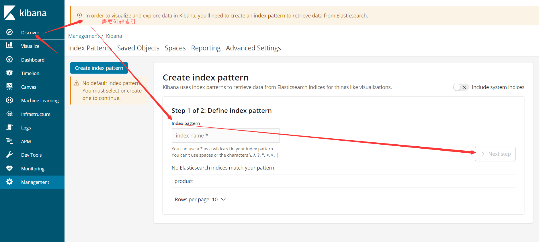
Task: Open Visualize via bar chart icon
Action: tap(9, 46)
